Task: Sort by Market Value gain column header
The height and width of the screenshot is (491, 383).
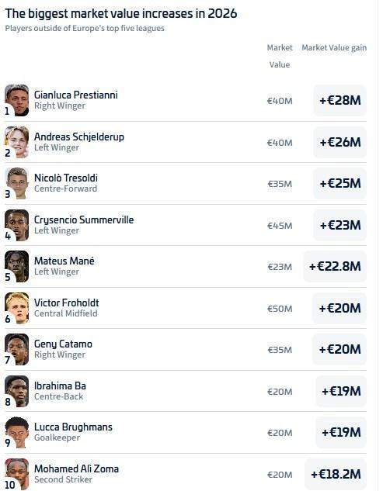Action: tap(334, 47)
